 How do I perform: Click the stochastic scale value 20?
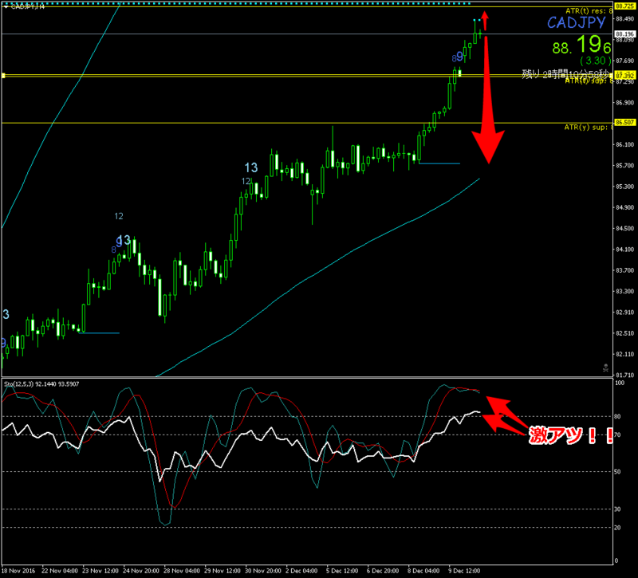(x=617, y=528)
